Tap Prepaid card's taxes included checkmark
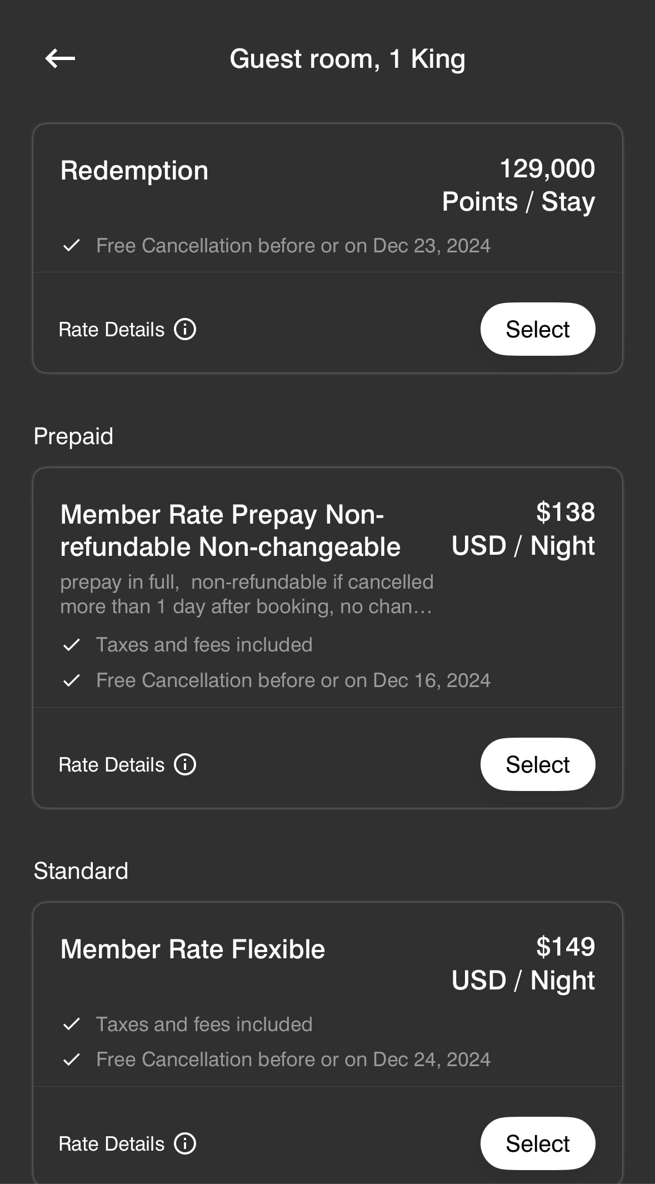The height and width of the screenshot is (1184, 655). 72,645
